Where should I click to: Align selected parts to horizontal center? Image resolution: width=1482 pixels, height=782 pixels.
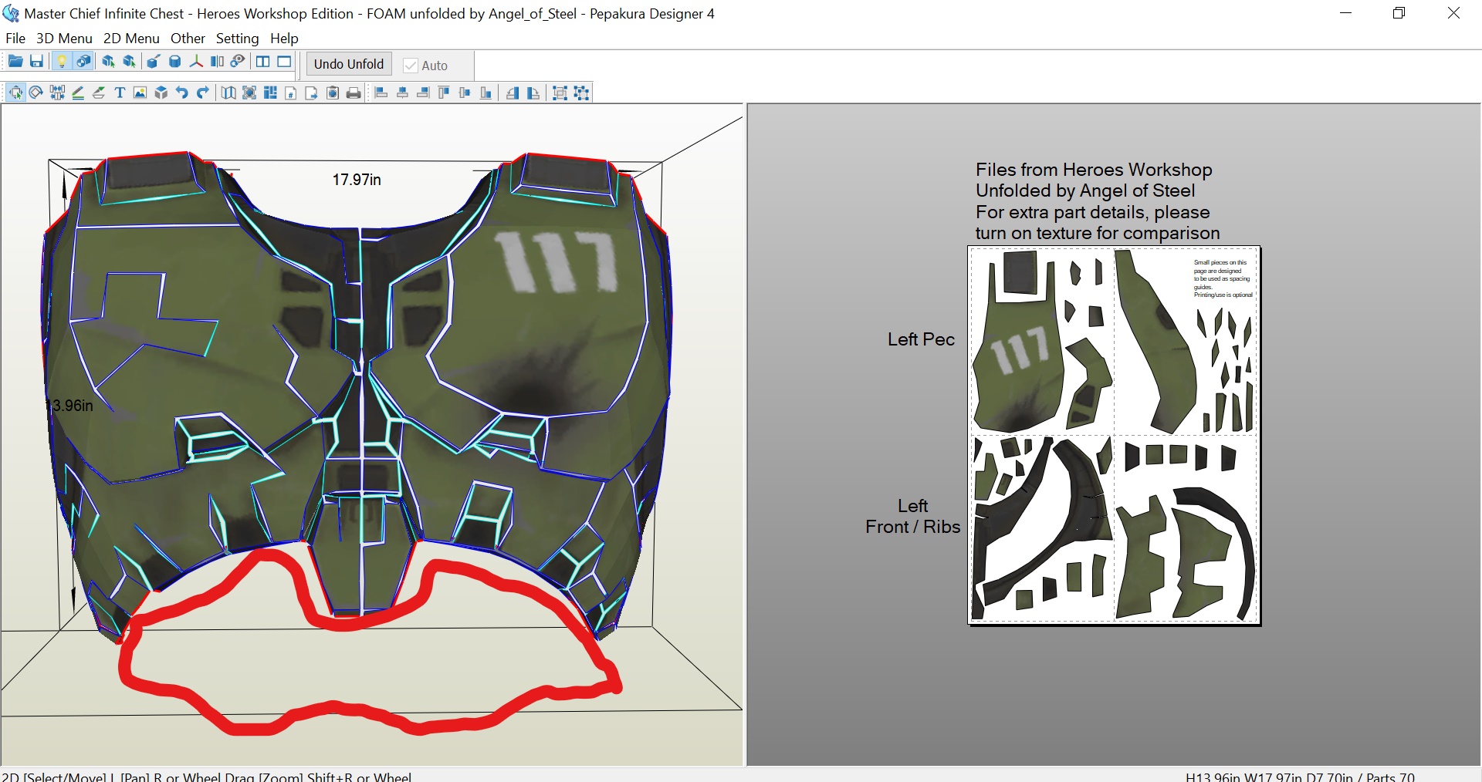coord(402,93)
